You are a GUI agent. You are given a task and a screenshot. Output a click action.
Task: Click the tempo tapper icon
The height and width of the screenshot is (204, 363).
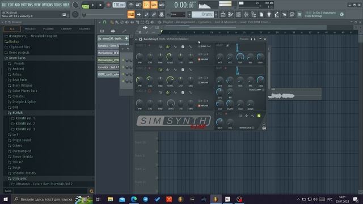point(277,15)
